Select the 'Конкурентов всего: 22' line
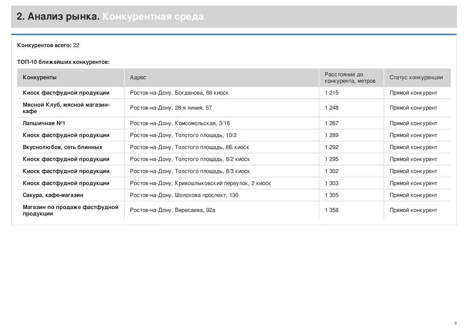The height and width of the screenshot is (331, 468). (x=48, y=45)
